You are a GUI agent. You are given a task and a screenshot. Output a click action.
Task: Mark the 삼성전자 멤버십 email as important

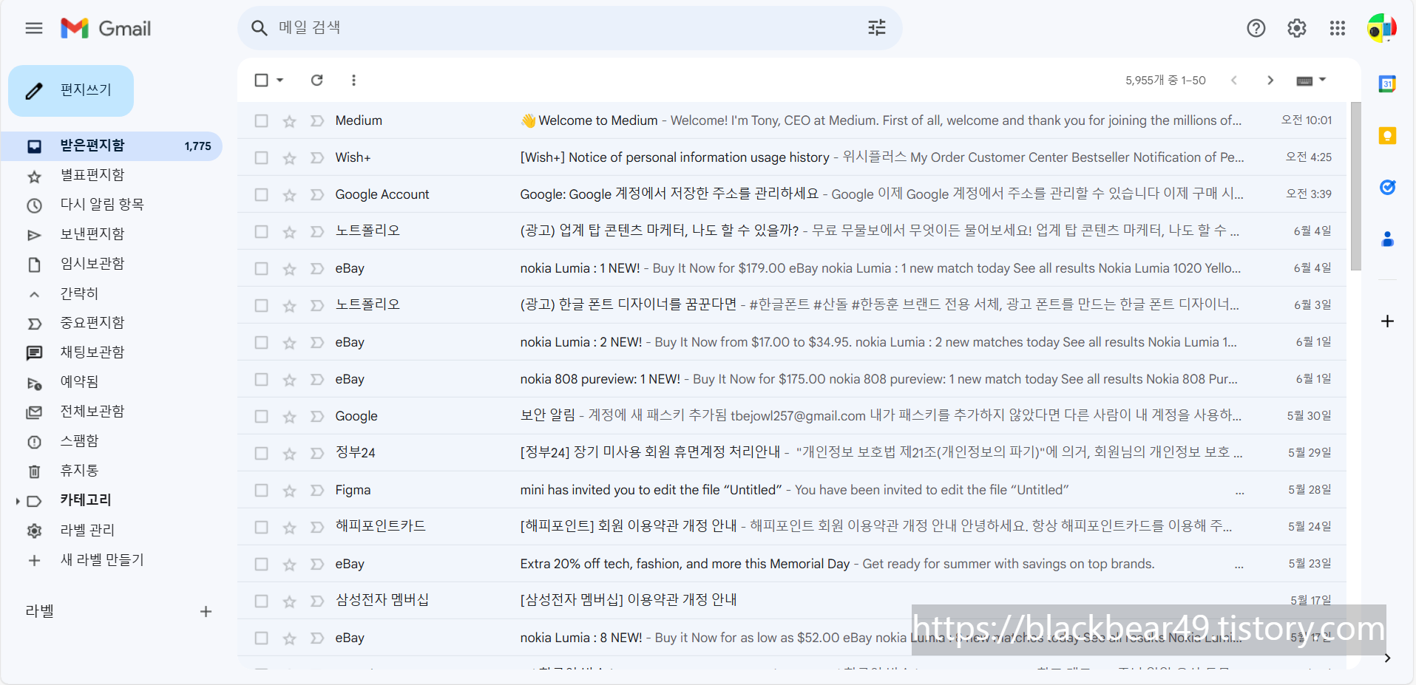tap(317, 601)
